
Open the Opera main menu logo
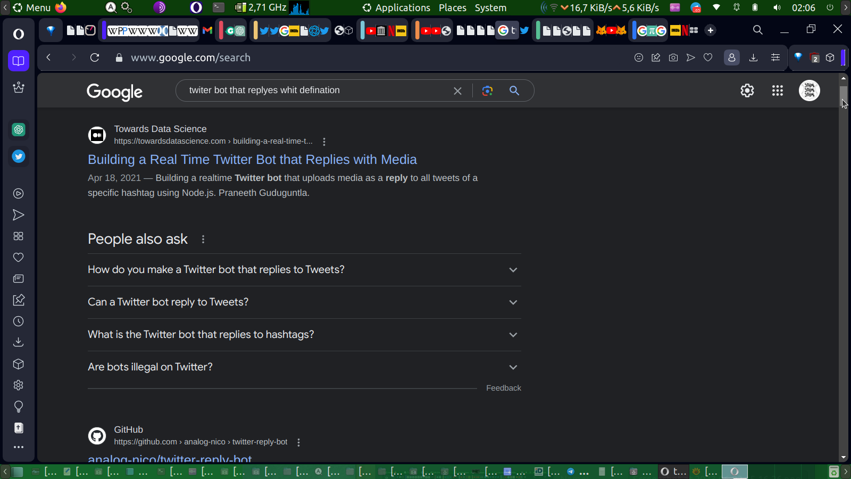pyautogui.click(x=19, y=34)
